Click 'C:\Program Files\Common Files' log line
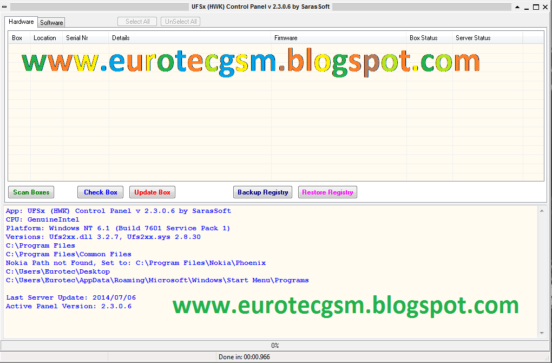The width and height of the screenshot is (552, 363). [x=69, y=254]
